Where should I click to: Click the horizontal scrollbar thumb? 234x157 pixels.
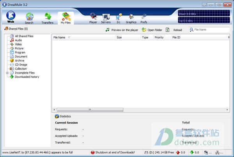90,110
